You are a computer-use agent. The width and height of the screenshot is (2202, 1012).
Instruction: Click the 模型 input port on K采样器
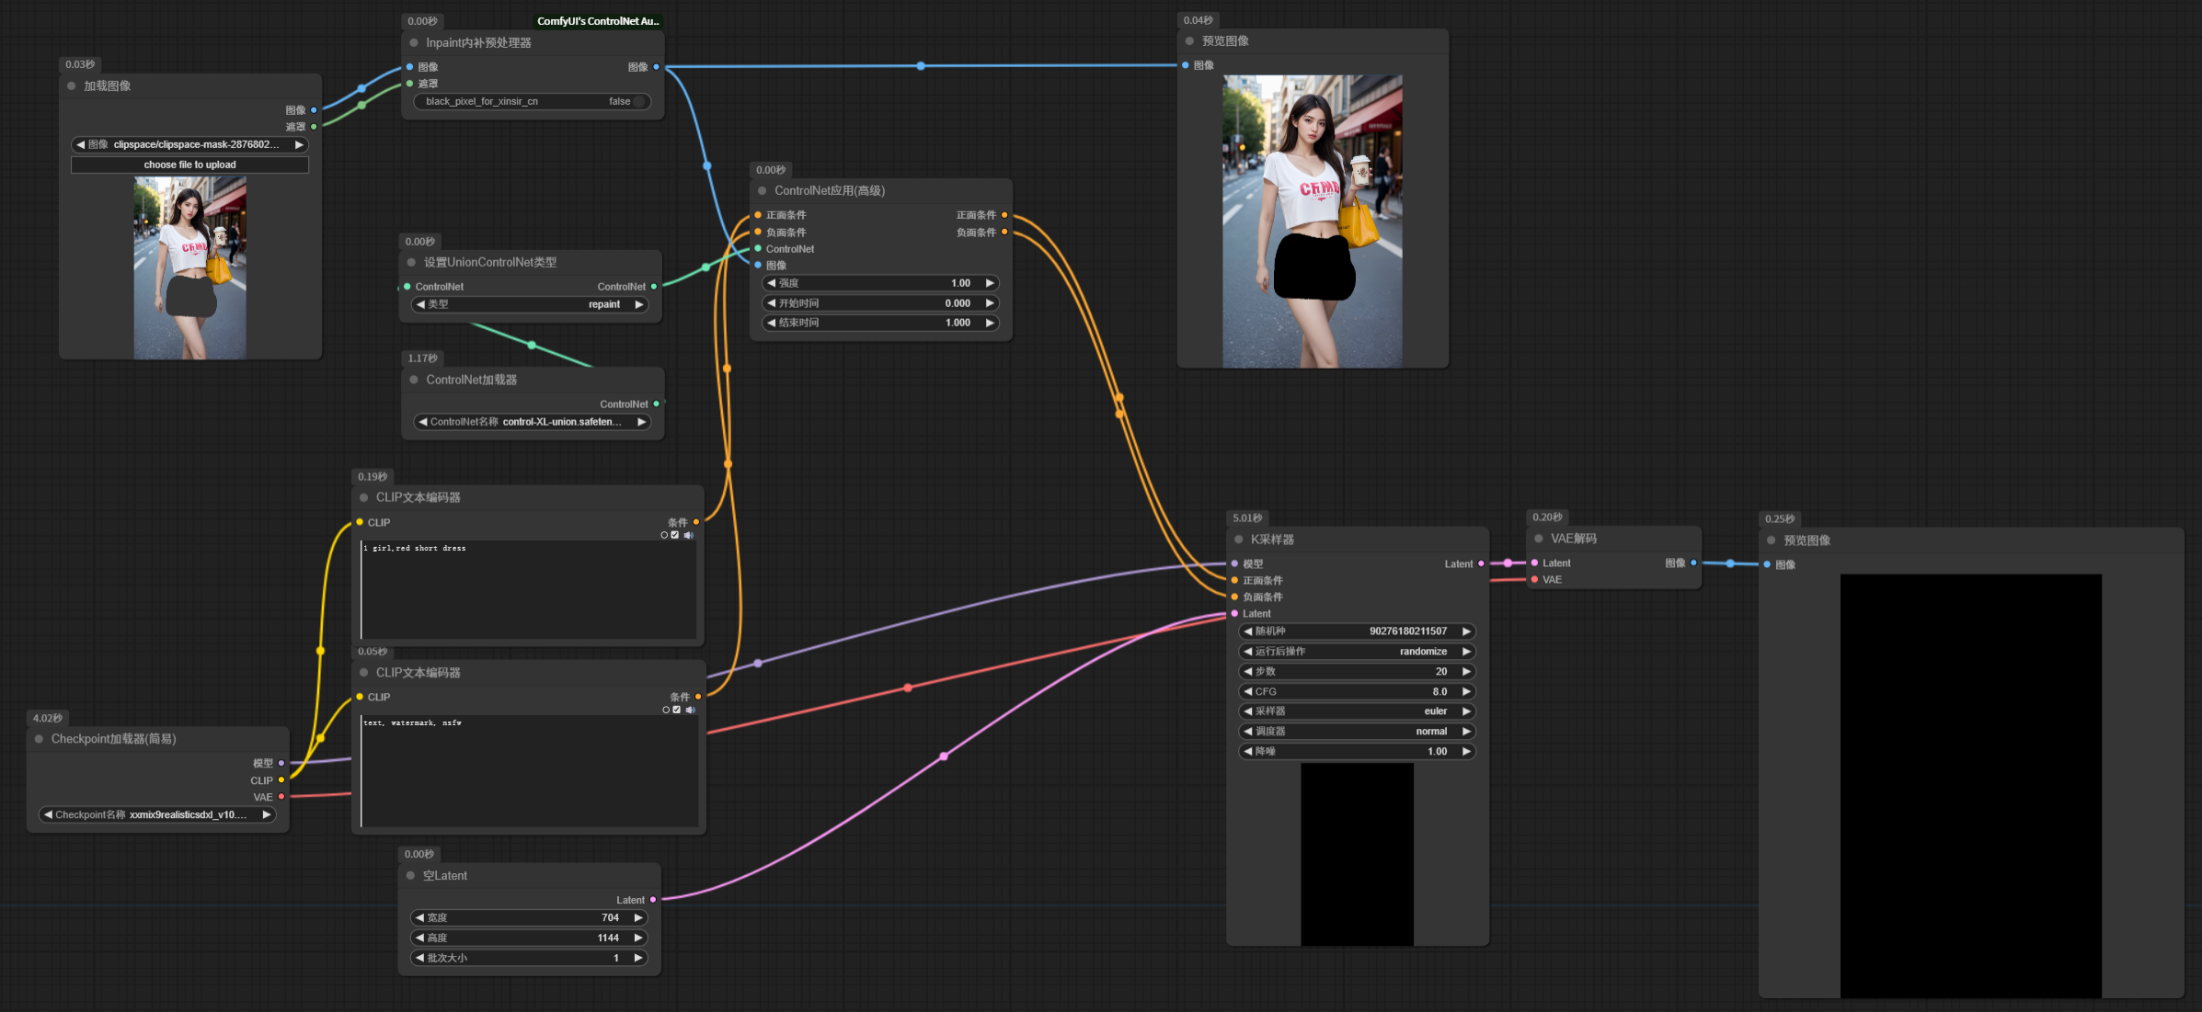point(1234,563)
